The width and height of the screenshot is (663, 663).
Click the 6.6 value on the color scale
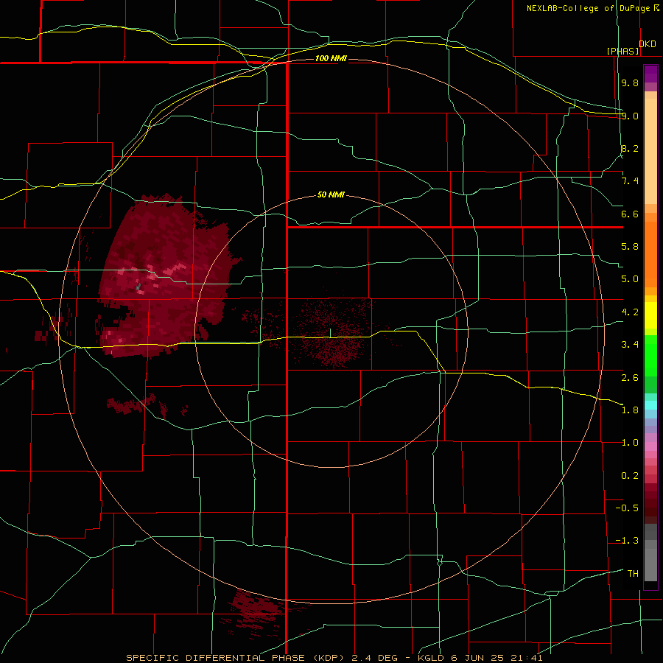[630, 214]
